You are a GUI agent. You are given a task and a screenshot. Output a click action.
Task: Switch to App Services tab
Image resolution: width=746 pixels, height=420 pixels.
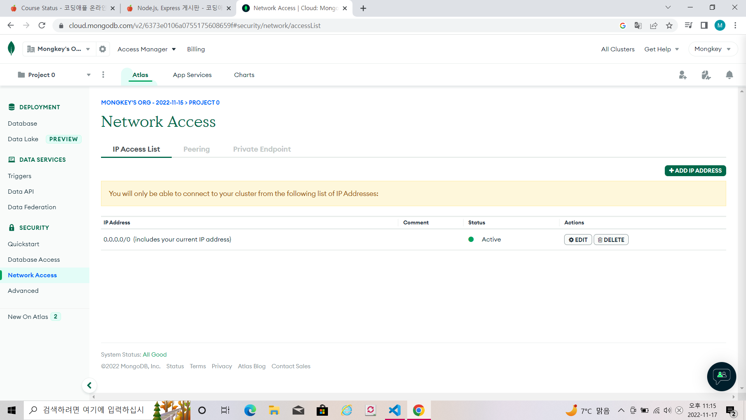pyautogui.click(x=192, y=75)
